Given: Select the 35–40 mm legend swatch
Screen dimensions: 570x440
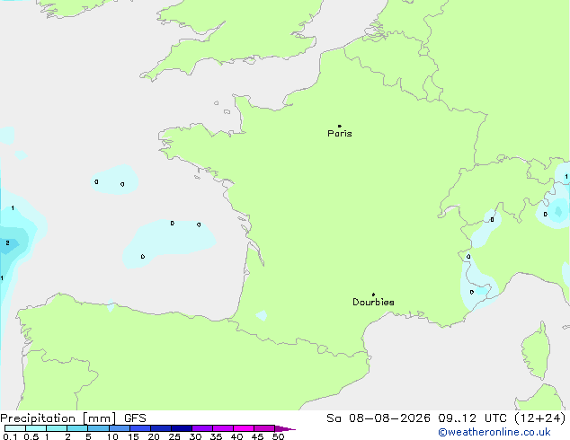Looking at the screenshot, I should coord(222,428).
